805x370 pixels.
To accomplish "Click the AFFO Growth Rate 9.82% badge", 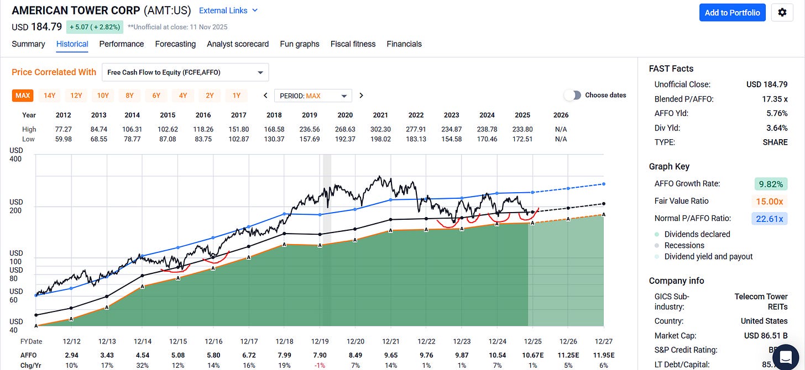I will coord(771,184).
